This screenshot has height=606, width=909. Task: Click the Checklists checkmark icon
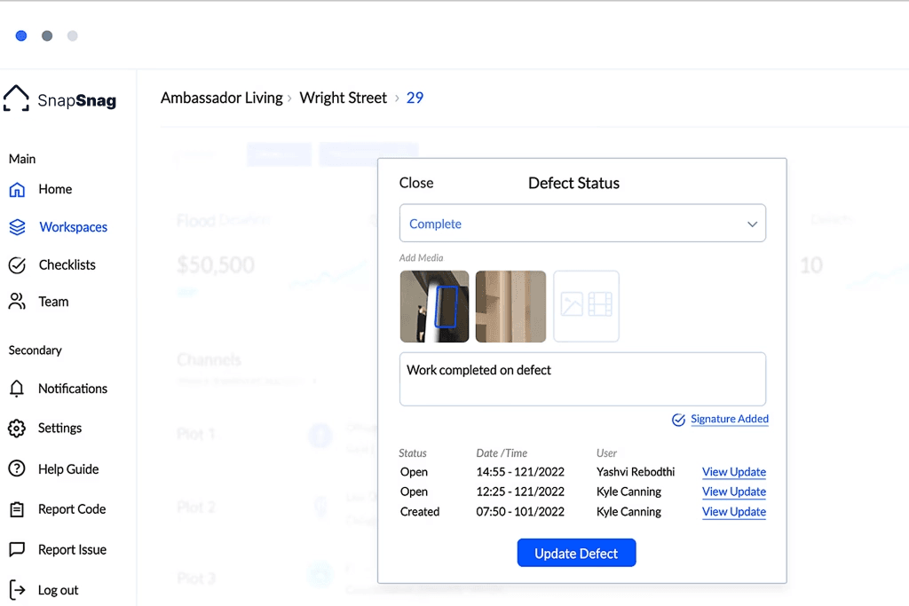tap(17, 264)
